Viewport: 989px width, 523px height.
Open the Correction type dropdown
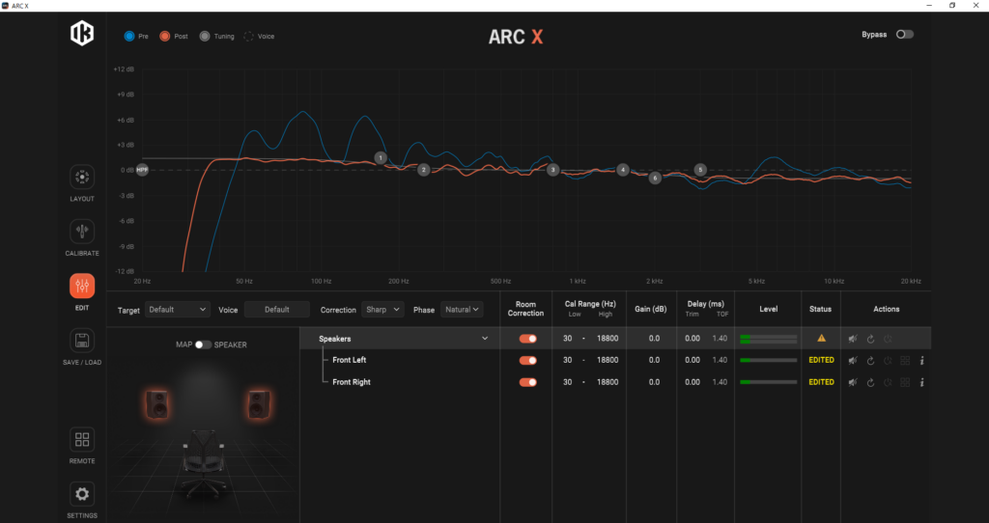(383, 310)
